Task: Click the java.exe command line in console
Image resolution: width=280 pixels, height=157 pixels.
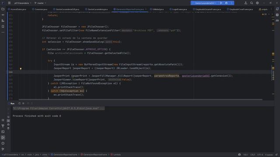Action: pos(59,109)
